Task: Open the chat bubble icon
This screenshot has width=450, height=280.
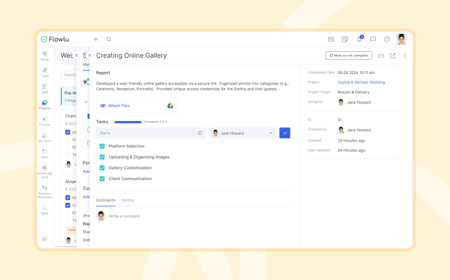Action: click(373, 39)
